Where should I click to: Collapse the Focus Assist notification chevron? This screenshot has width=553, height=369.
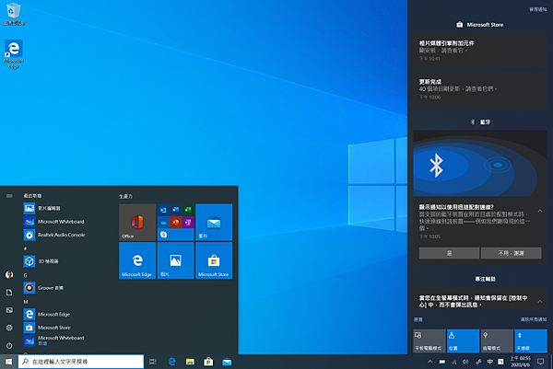(x=540, y=302)
